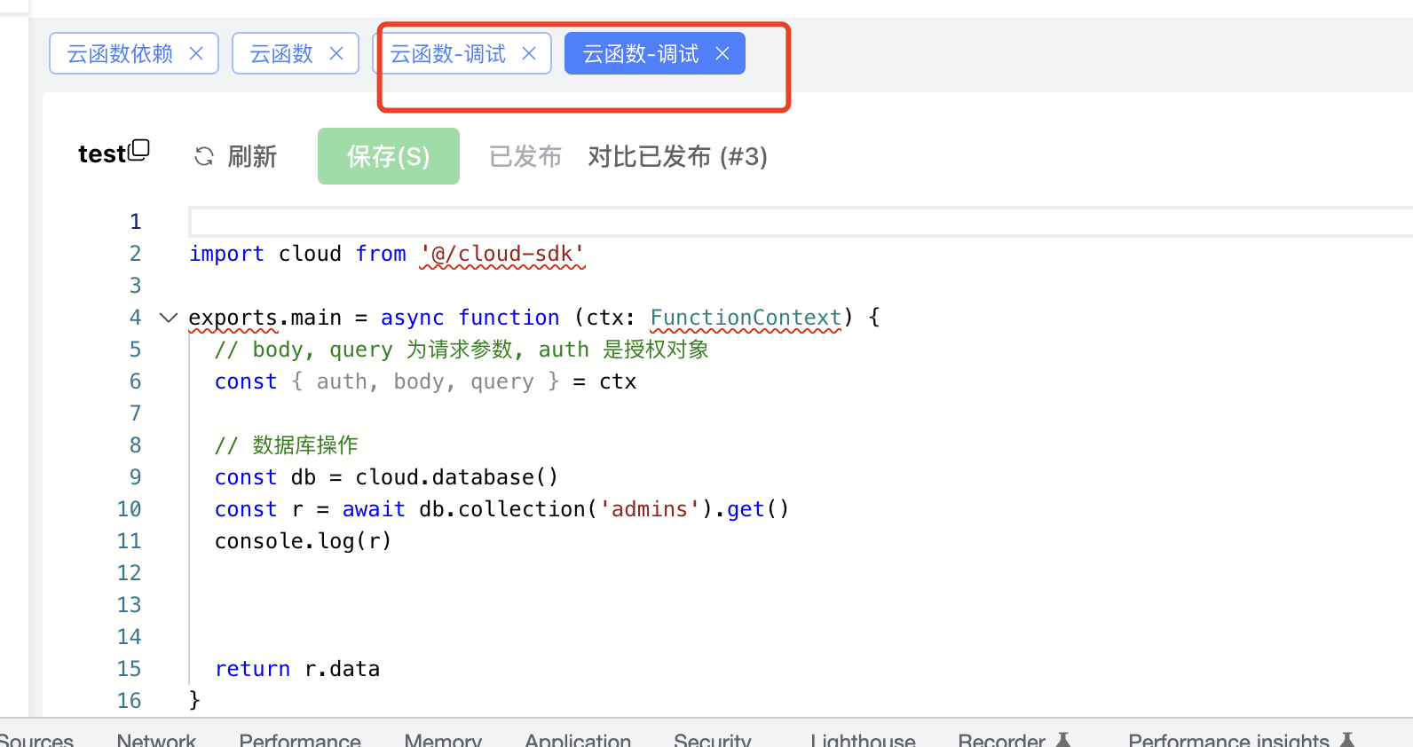Open the DevTools Network tab

(x=156, y=739)
